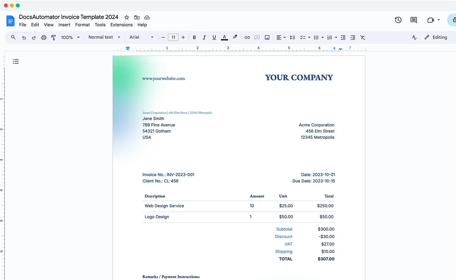Image resolution: width=456 pixels, height=280 pixels.
Task: Toggle the checklist formatting
Action: [303, 37]
